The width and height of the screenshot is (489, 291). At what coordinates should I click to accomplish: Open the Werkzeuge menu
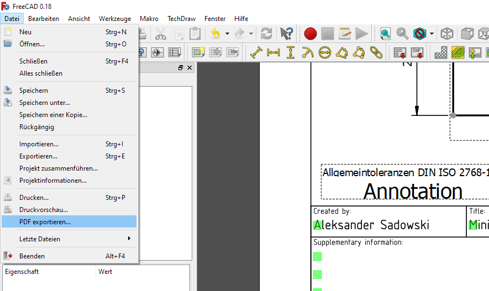[x=115, y=19]
